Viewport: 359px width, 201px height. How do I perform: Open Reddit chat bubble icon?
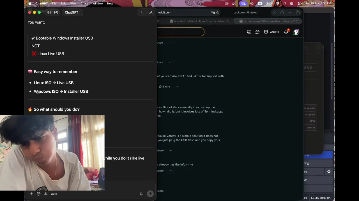257,32
